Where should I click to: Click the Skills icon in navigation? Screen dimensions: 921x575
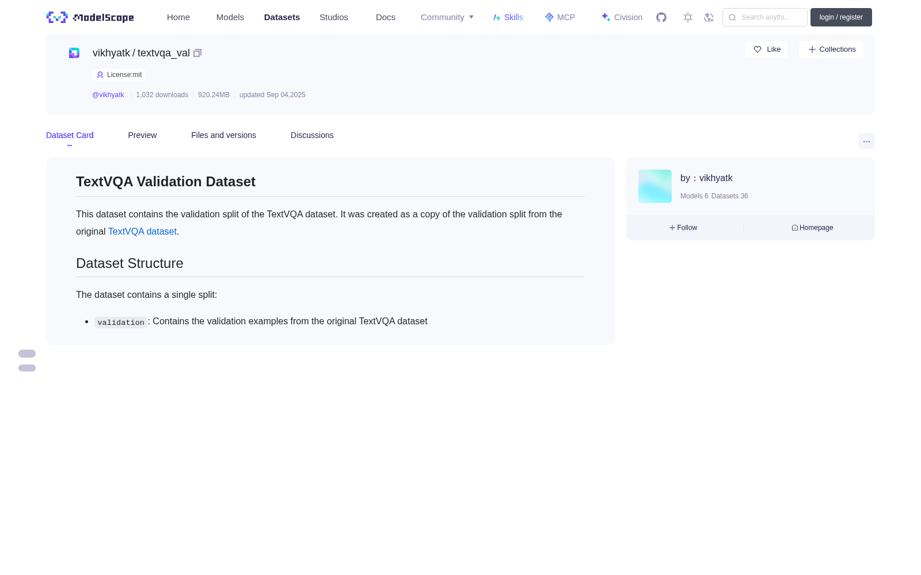coord(497,17)
